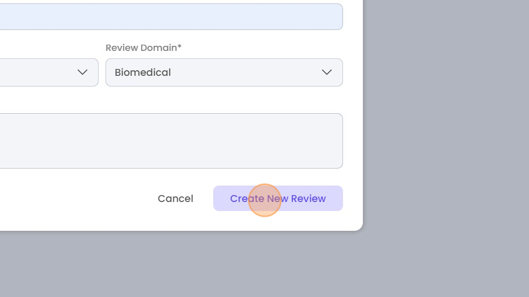Click the bottom-right corner of the text area
The width and height of the screenshot is (529, 297).
point(339,165)
